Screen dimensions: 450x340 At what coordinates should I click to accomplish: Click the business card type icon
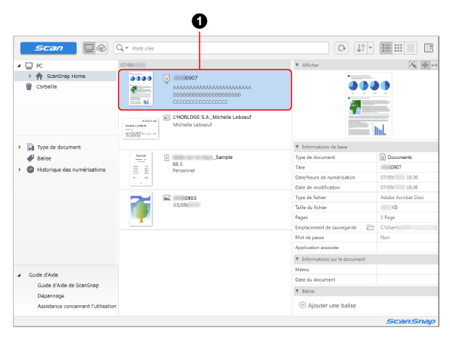pos(167,117)
